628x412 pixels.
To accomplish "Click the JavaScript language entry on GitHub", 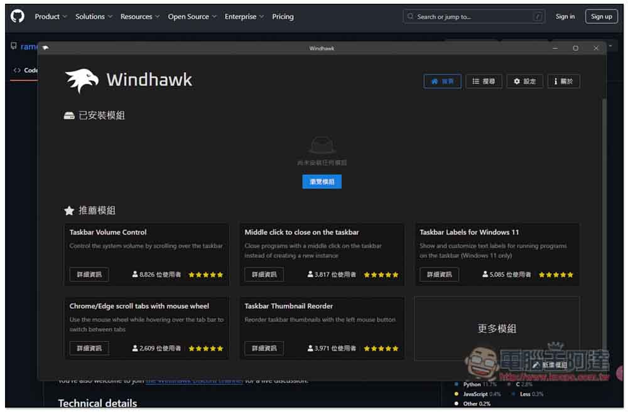I will [x=478, y=394].
